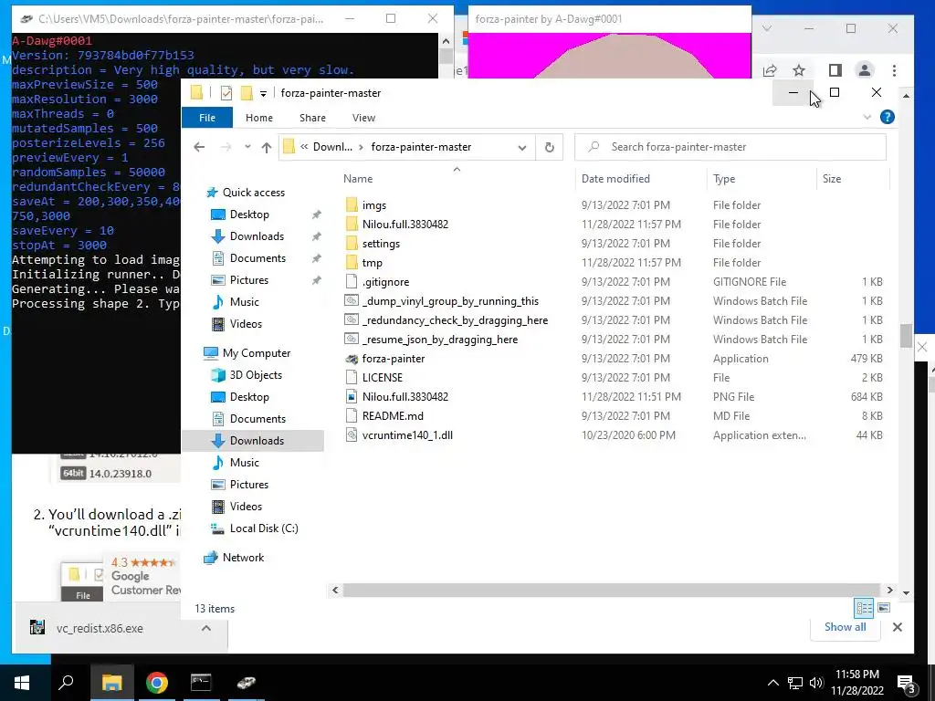The height and width of the screenshot is (701, 935).
Task: Open Chrome side panel icon
Action: [835, 70]
